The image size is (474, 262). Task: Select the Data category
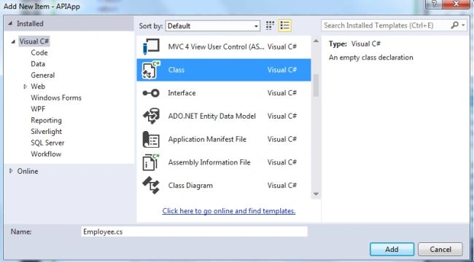click(x=38, y=64)
